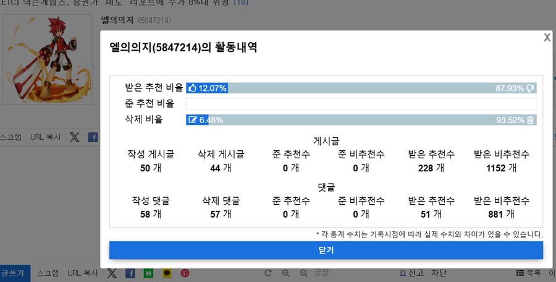
Task: Click the zoom-in magnifier icon
Action: point(285,273)
